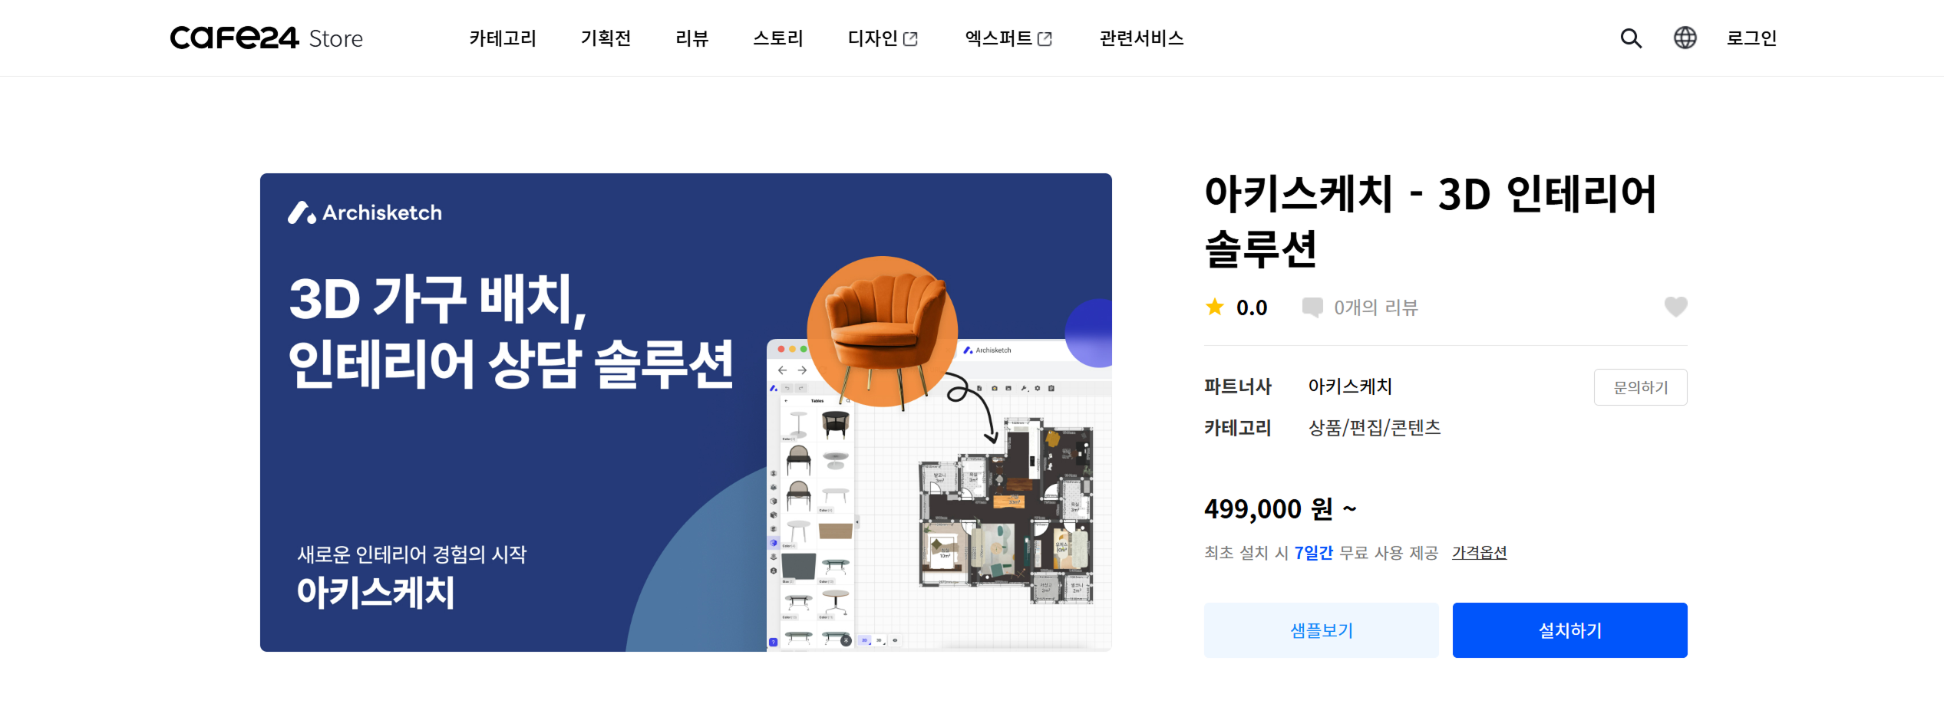1944x707 pixels.
Task: Open the 기획전 menu item
Action: click(606, 38)
